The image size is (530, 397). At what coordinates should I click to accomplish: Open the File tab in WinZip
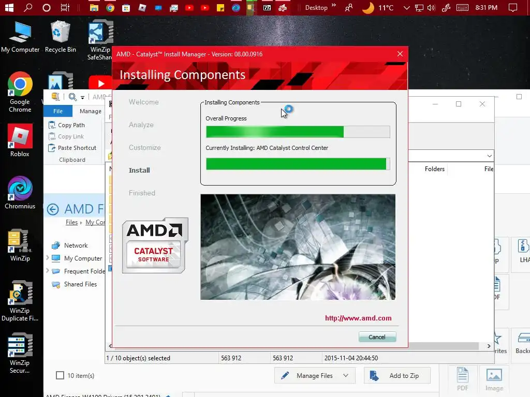point(58,111)
